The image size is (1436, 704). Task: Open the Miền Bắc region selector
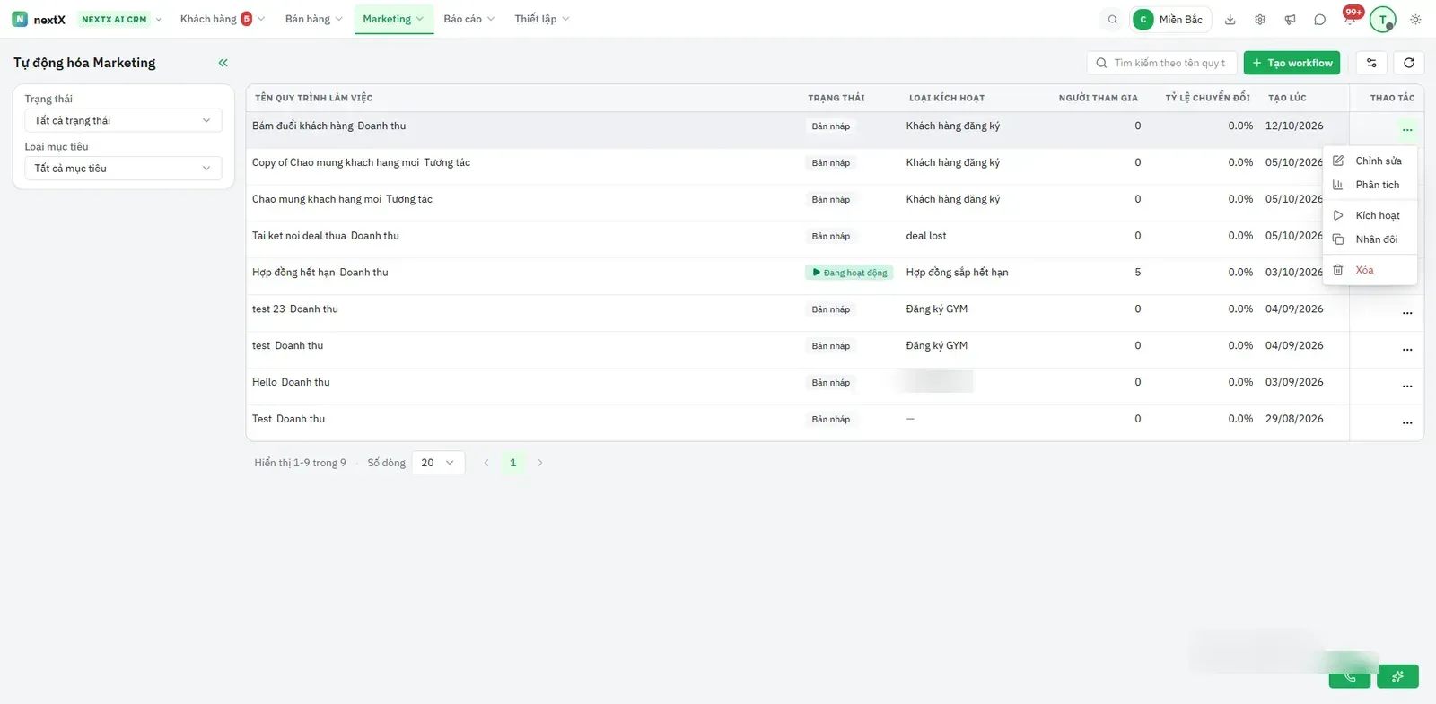[1170, 19]
